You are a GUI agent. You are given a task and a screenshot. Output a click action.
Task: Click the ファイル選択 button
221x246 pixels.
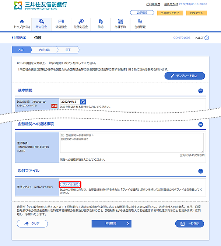click(x=70, y=185)
